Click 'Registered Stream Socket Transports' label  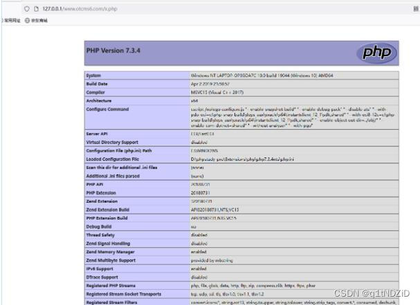(123, 295)
